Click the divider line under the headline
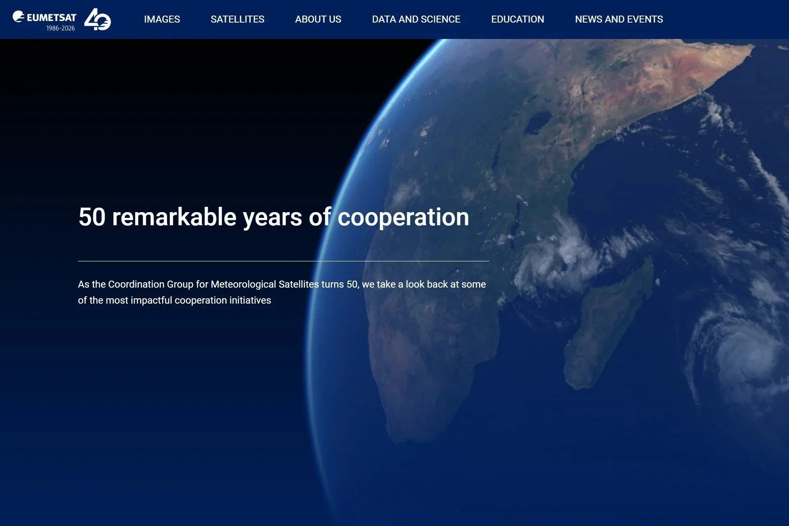789x526 pixels. coord(283,260)
